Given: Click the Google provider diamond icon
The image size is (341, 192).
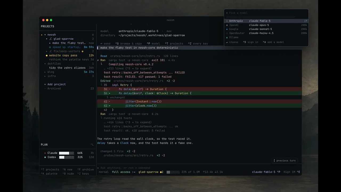Looking at the screenshot, I should [227, 29].
